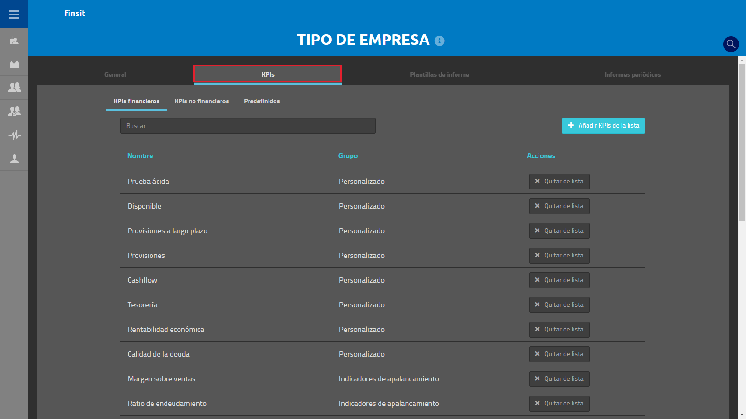Switch to KPIs no financieros subtab
Screen dimensions: 746x419
click(202, 101)
